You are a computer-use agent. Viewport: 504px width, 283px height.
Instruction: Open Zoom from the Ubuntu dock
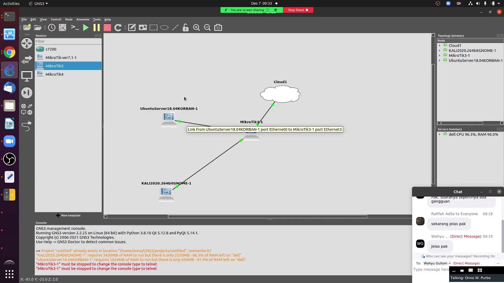click(9, 141)
